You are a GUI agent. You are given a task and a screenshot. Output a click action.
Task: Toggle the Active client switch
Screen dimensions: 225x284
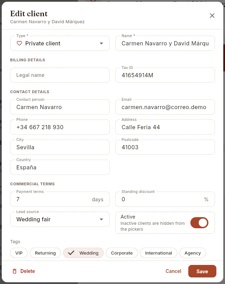coord(199,223)
